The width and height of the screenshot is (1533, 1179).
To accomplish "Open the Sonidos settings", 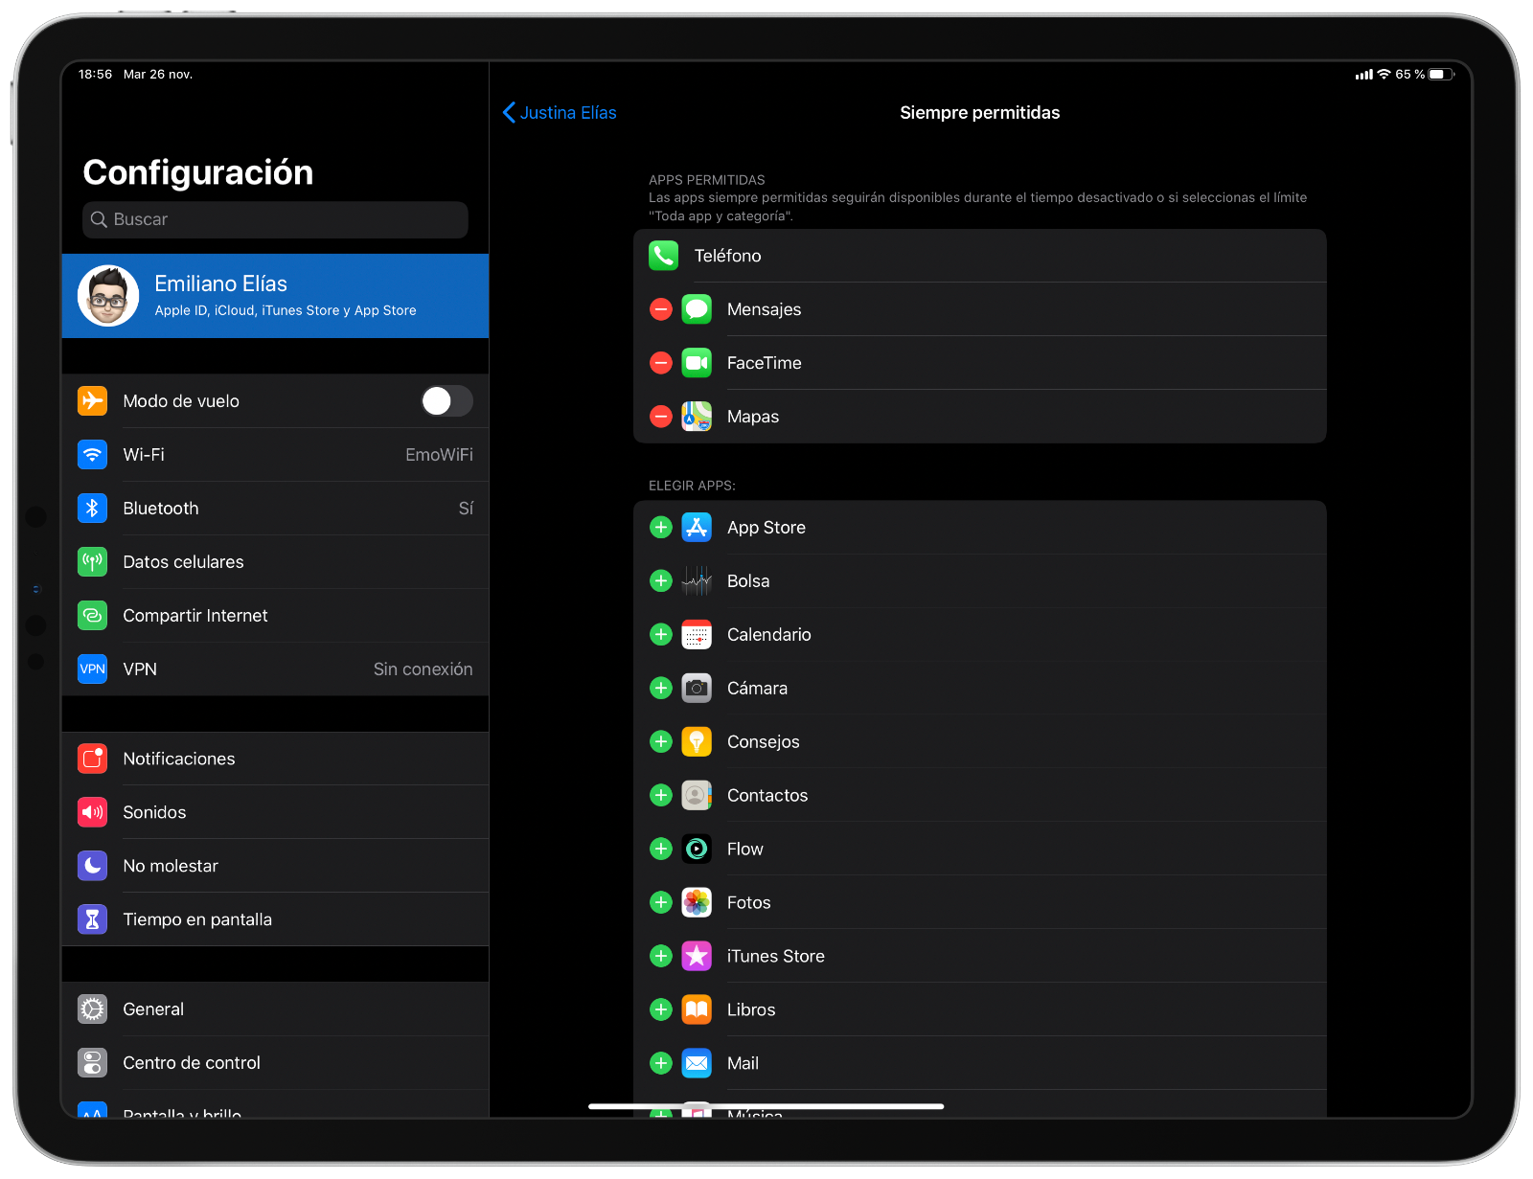I will pos(275,812).
